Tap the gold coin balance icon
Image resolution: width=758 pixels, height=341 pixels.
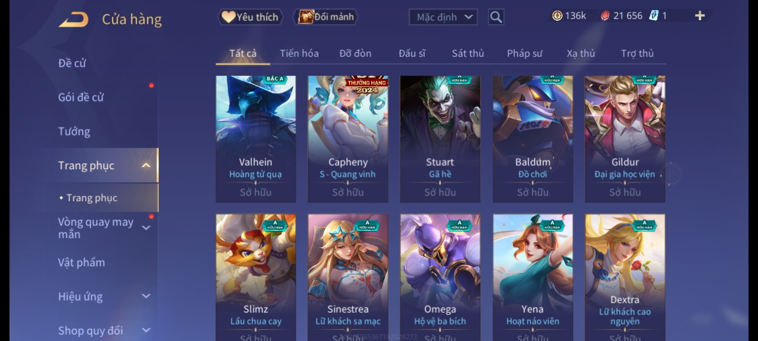557,16
